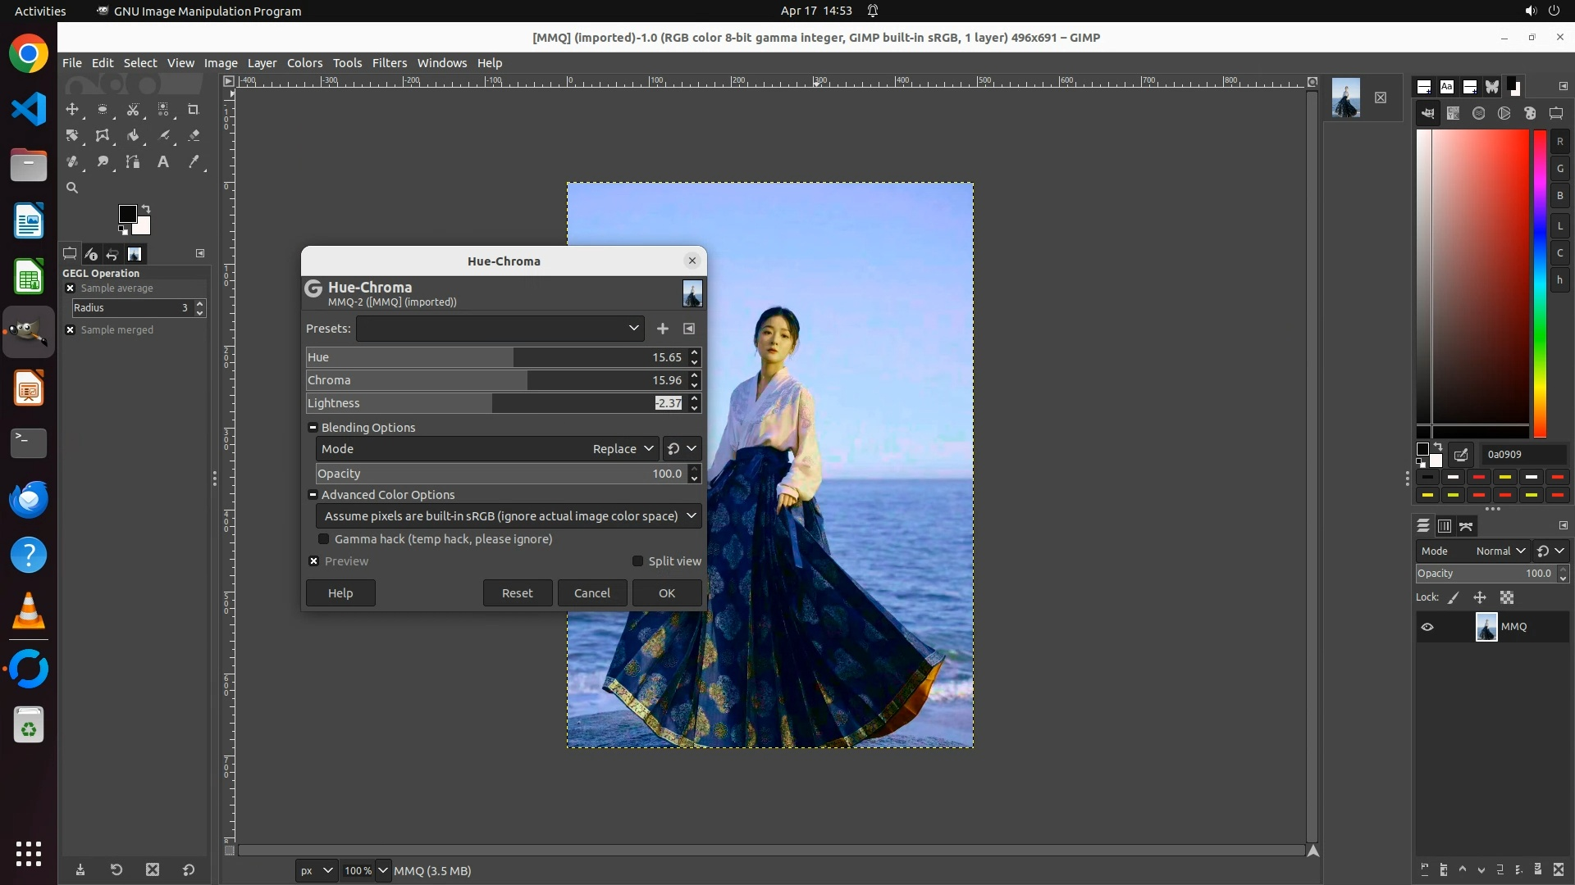The height and width of the screenshot is (885, 1575).
Task: Select the Move tool
Action: pyautogui.click(x=72, y=109)
